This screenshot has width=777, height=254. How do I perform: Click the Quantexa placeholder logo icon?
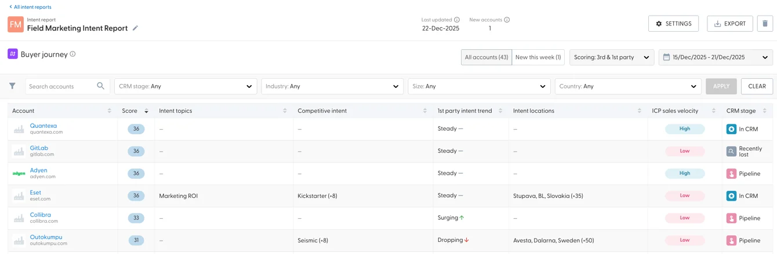click(x=19, y=129)
